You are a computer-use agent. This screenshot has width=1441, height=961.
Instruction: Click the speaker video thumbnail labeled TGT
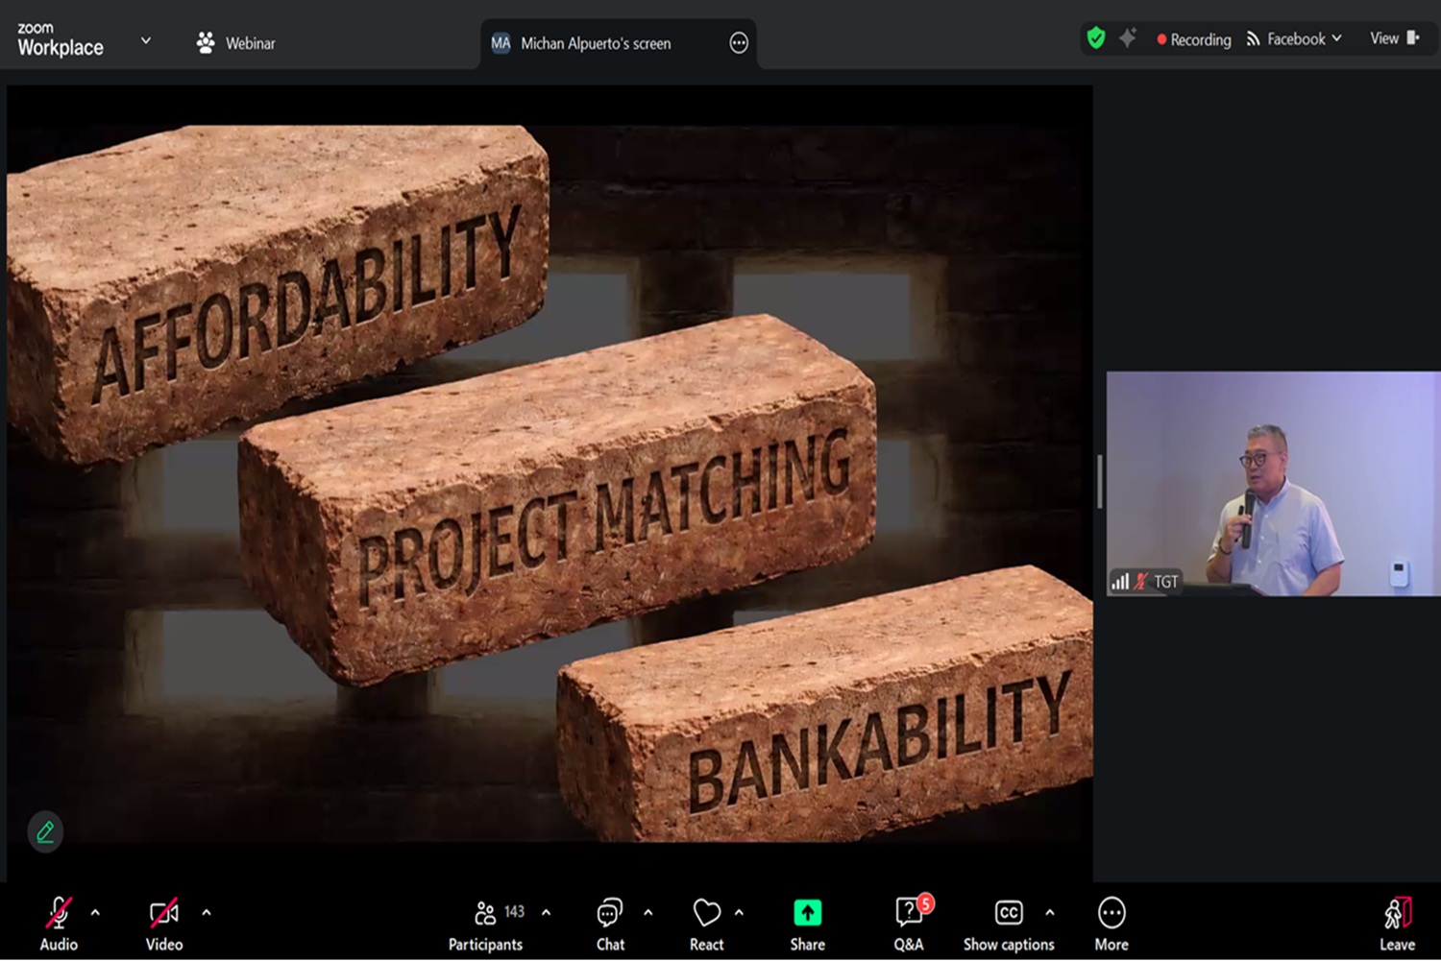1273,483
